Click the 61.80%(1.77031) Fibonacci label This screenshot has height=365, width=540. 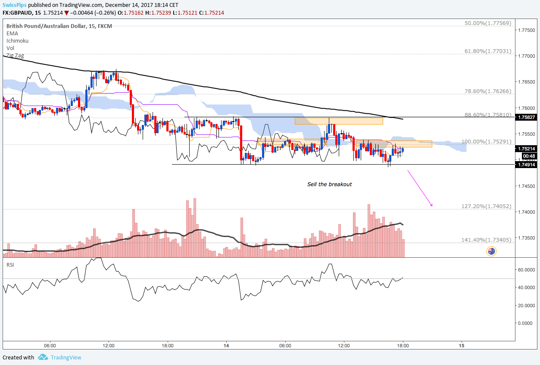pyautogui.click(x=488, y=51)
